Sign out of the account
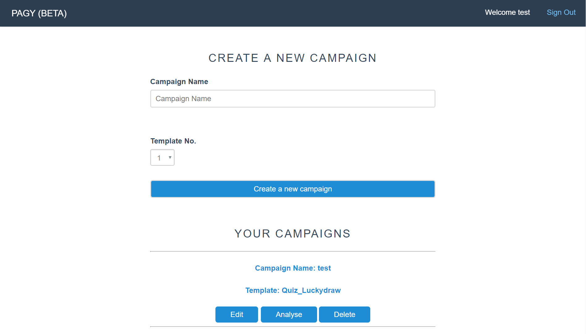 point(561,12)
